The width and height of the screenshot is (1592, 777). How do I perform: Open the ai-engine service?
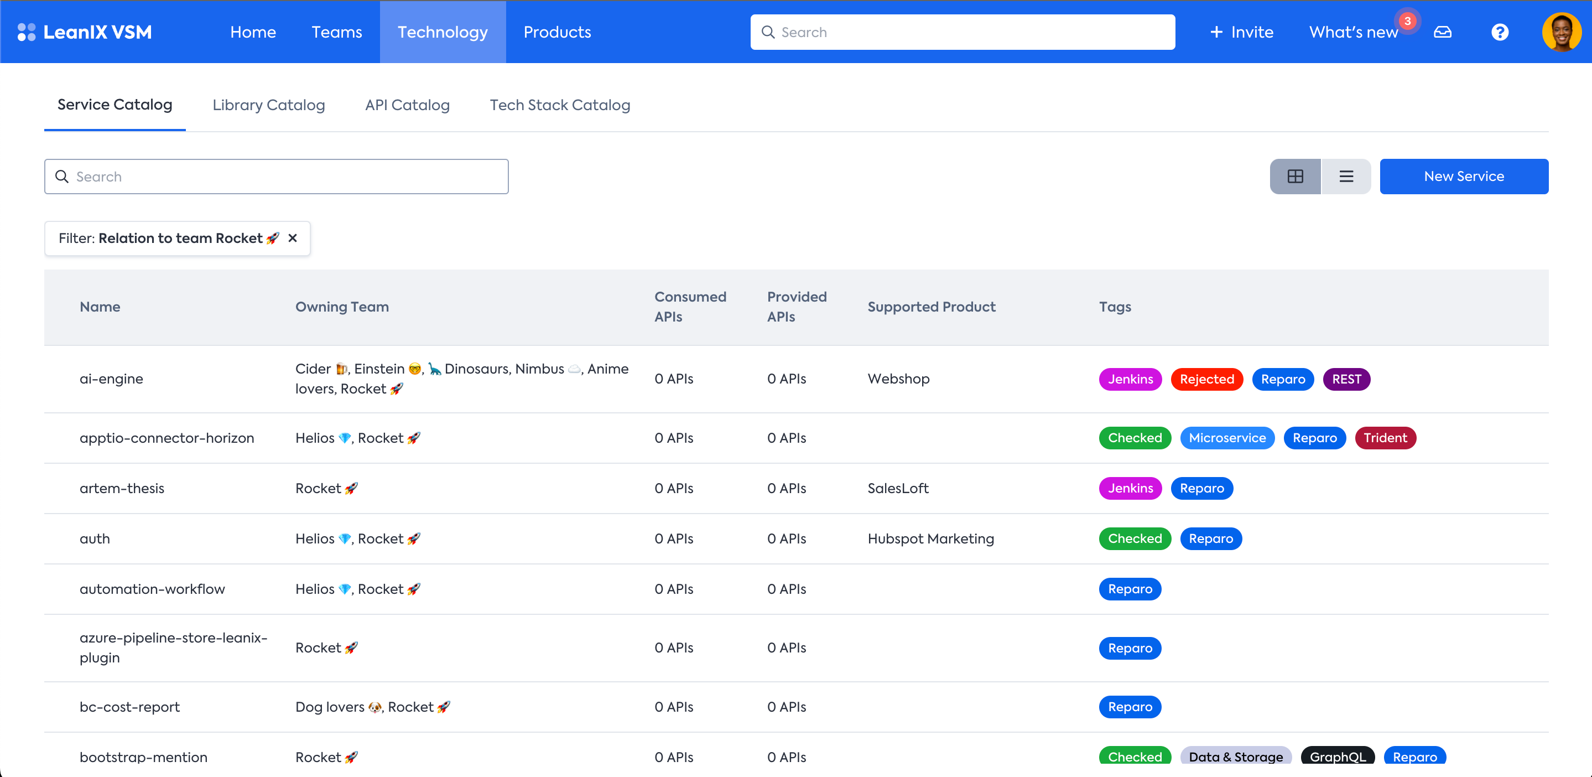[111, 379]
